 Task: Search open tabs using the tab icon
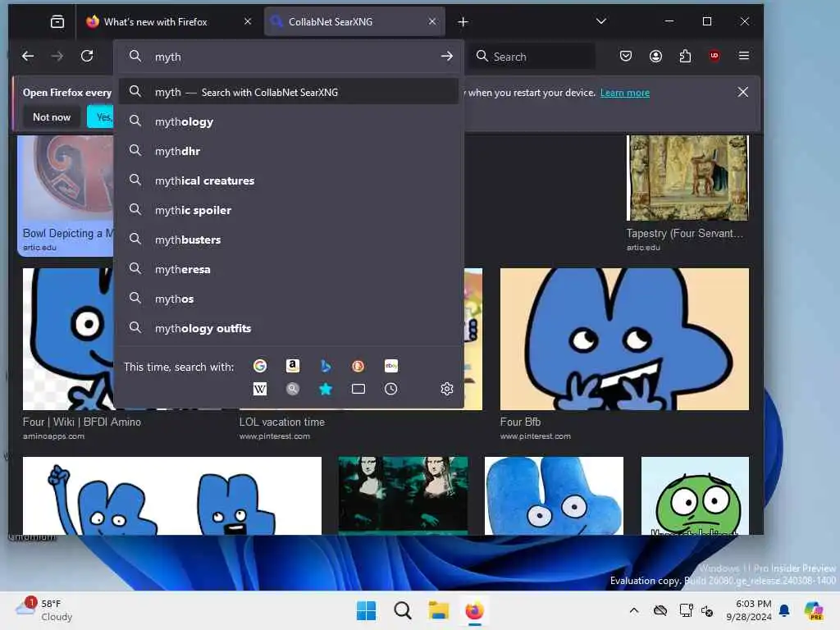point(358,389)
